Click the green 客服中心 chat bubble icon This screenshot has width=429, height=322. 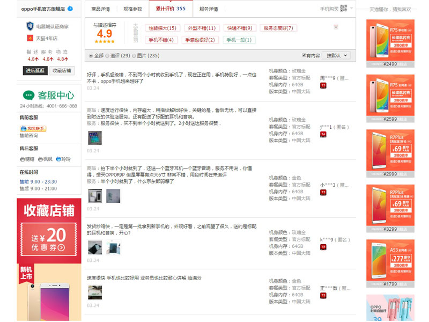[29, 96]
